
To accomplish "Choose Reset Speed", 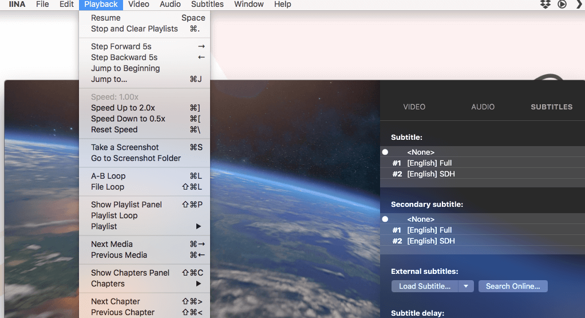I will point(144,129).
